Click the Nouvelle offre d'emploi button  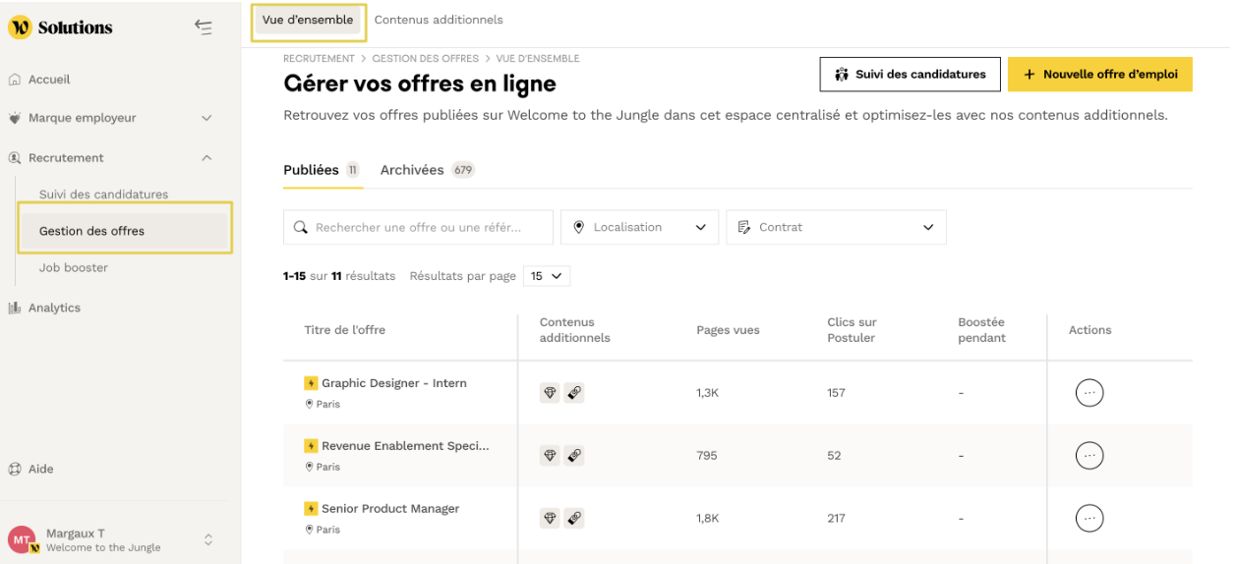click(x=1099, y=75)
